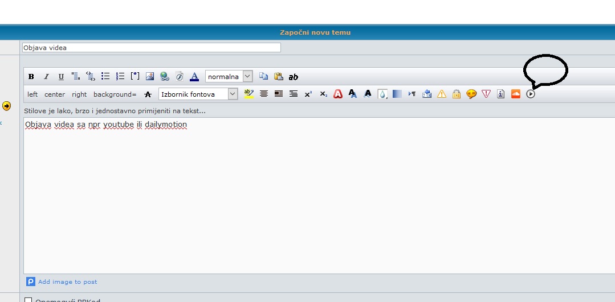Viewport: 615px width, 302px height.
Task: Click the superscript x² icon
Action: (x=308, y=94)
